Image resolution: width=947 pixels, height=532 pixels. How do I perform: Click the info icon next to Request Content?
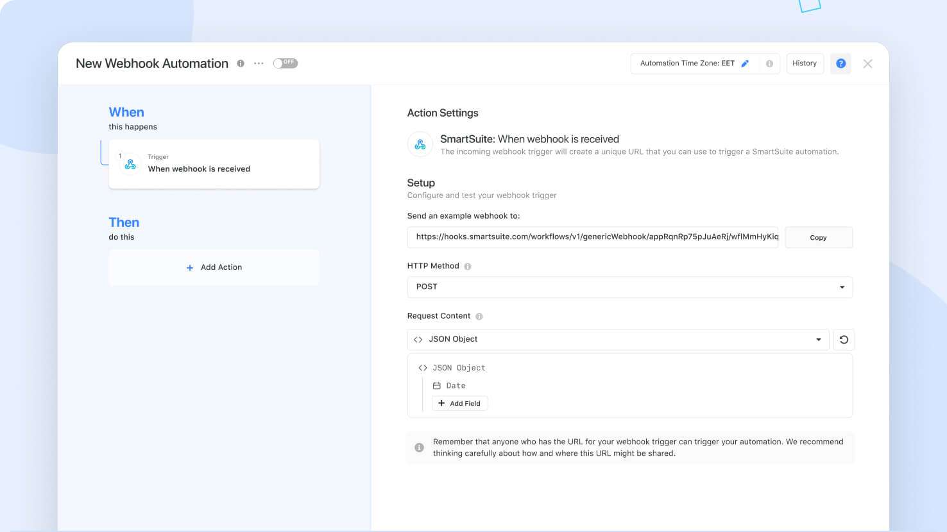click(479, 317)
